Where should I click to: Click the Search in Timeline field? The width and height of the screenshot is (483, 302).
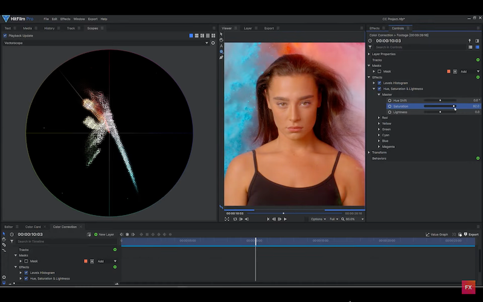click(66, 241)
